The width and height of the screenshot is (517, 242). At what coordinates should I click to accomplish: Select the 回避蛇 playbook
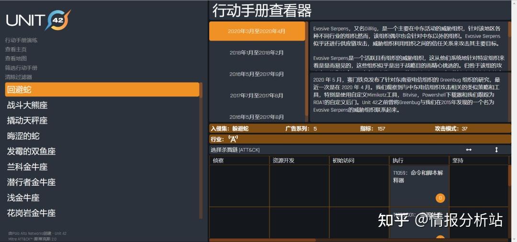[102, 89]
